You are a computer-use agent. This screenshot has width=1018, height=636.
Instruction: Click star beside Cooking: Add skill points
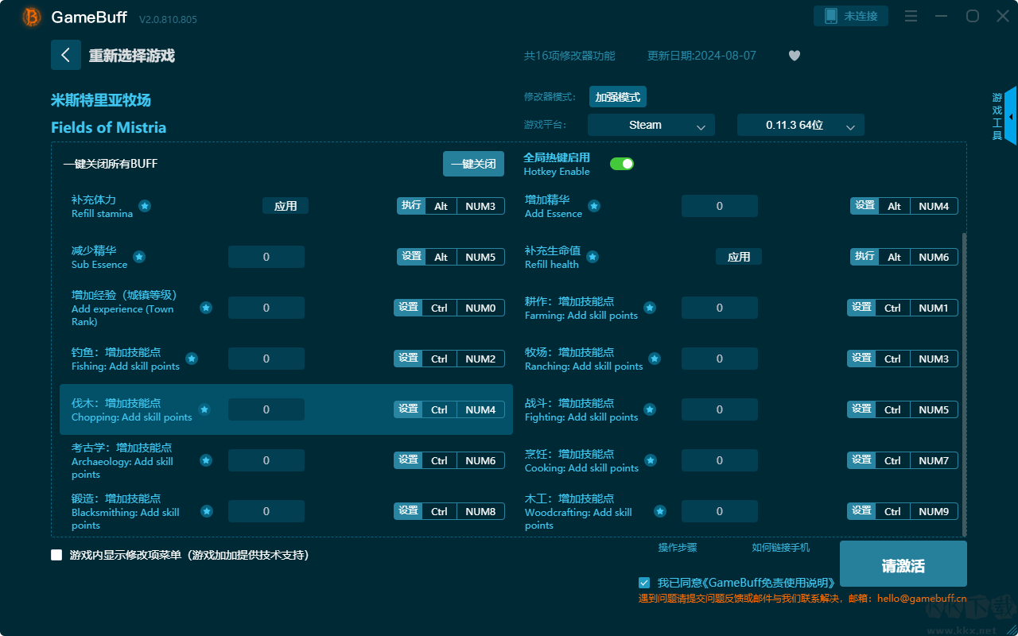click(651, 460)
